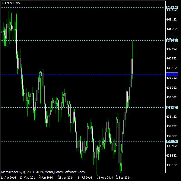Select the 142.614 price level label
Screen dimensions: 181x181
172,7
